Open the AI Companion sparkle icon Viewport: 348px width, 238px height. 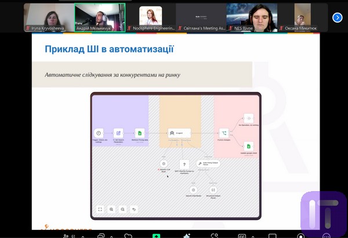pos(187,236)
